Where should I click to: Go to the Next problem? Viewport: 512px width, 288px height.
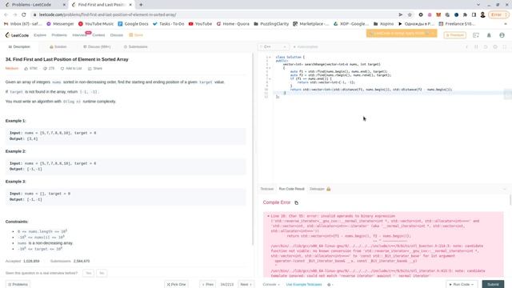pyautogui.click(x=246, y=285)
